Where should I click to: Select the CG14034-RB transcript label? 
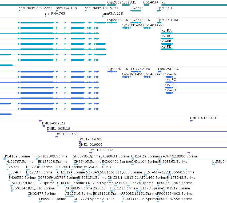point(154,25)
